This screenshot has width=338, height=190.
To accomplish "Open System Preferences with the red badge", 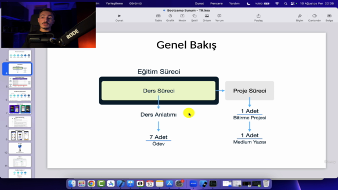I will [x=179, y=184].
